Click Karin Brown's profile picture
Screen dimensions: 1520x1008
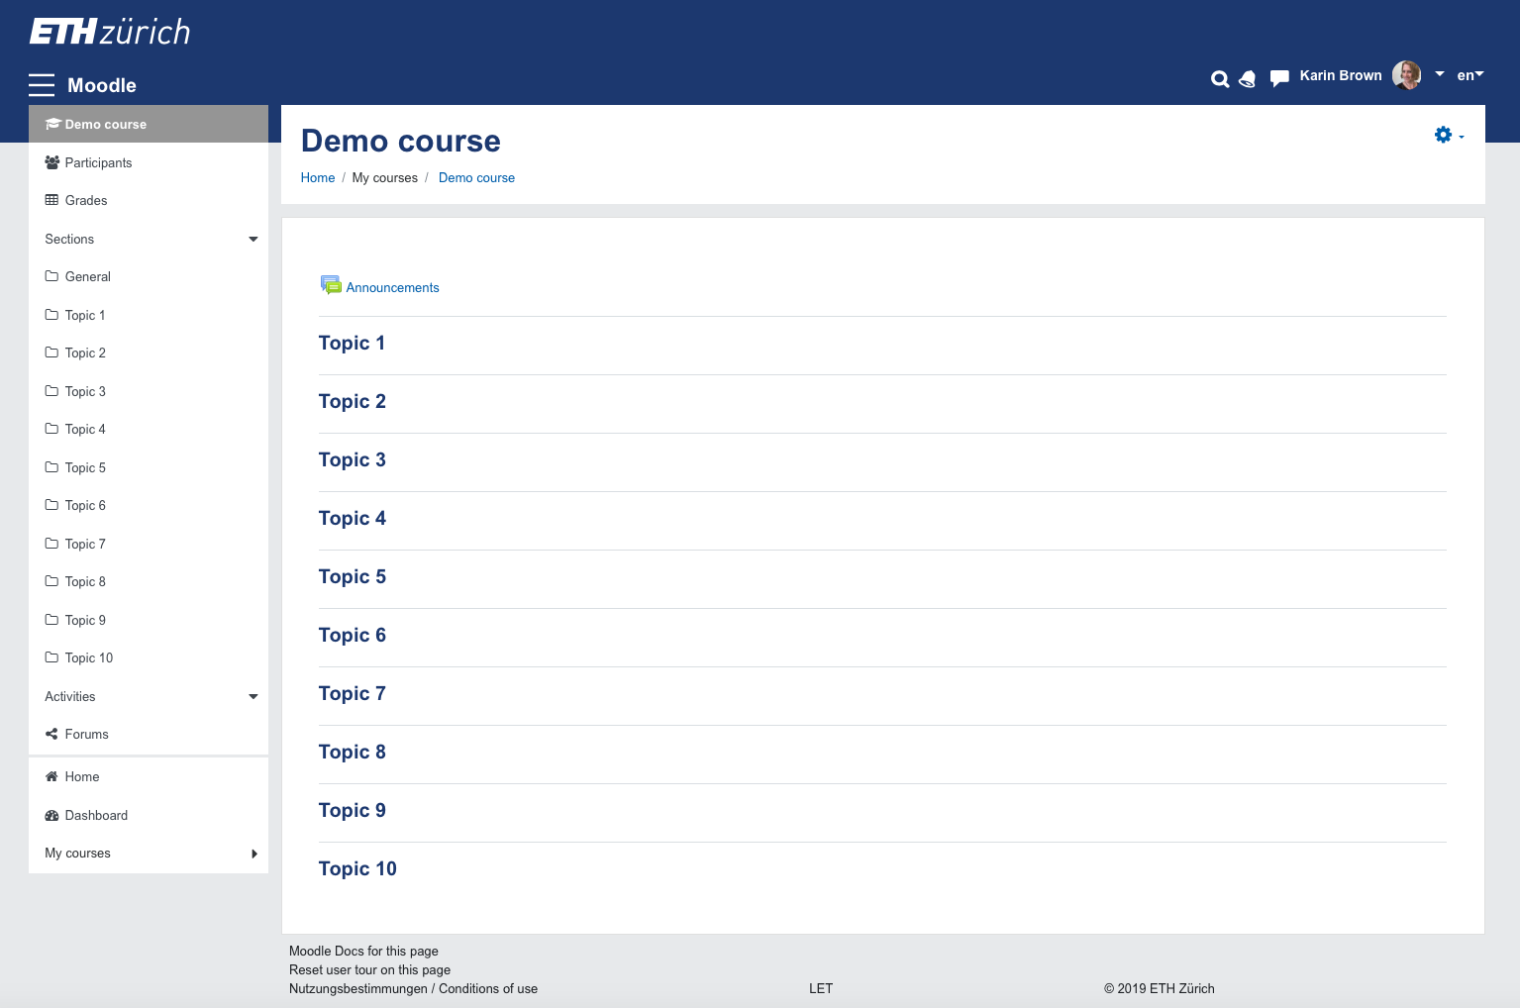tap(1406, 75)
